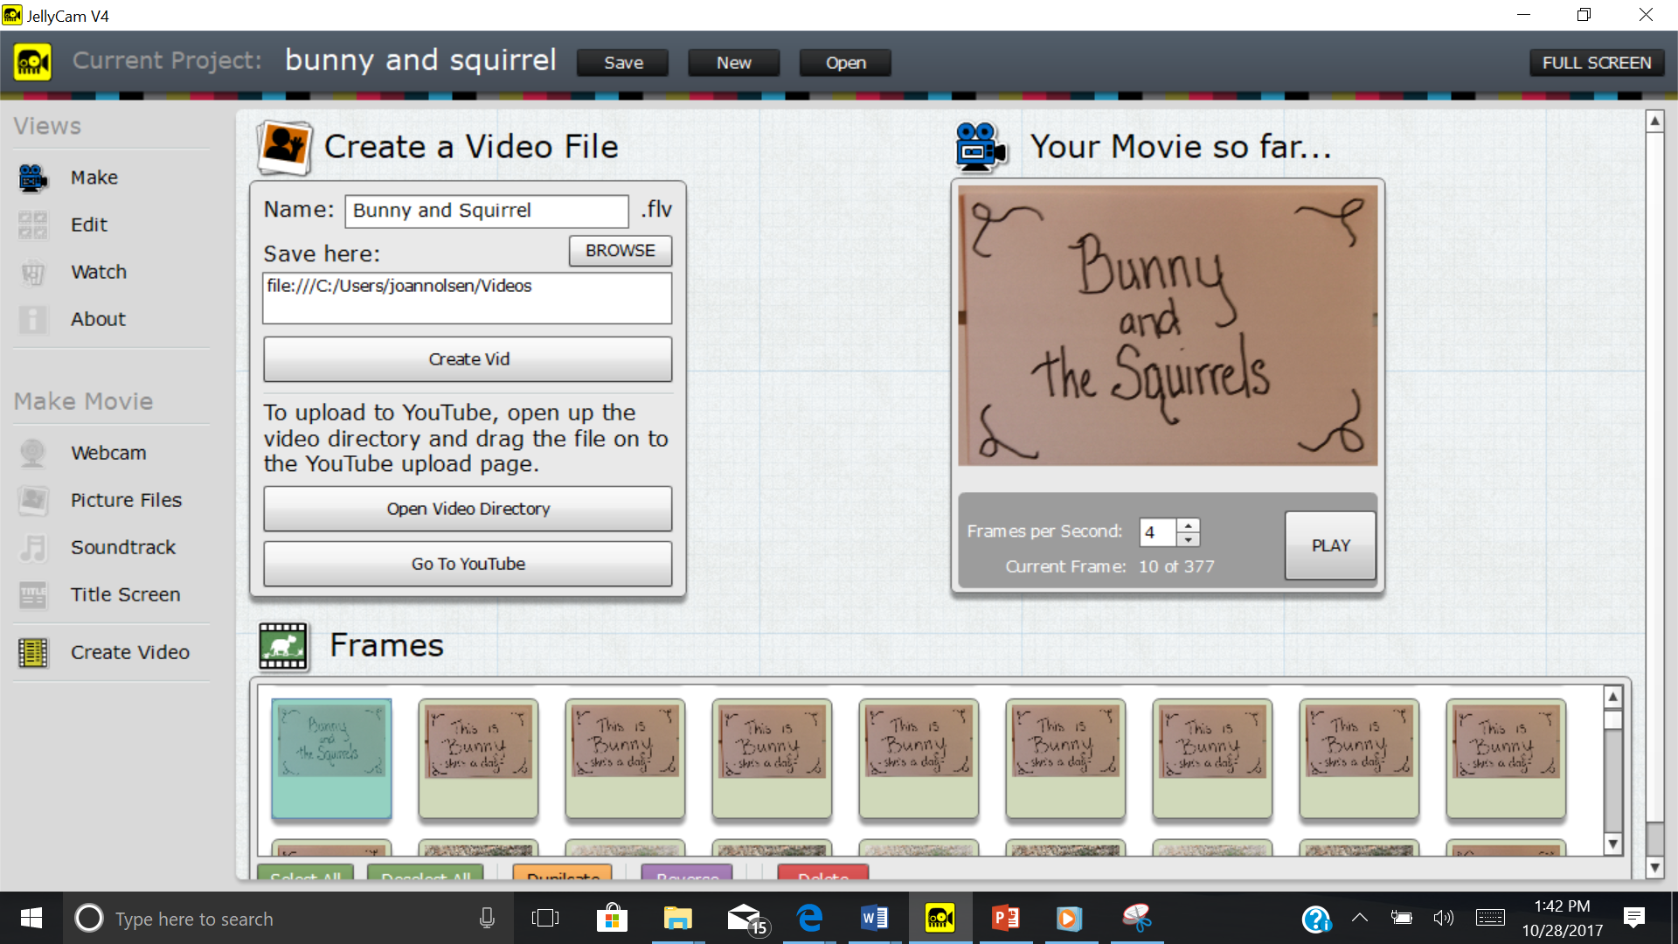Click the Edit view icon
The image size is (1678, 944).
pyautogui.click(x=32, y=225)
